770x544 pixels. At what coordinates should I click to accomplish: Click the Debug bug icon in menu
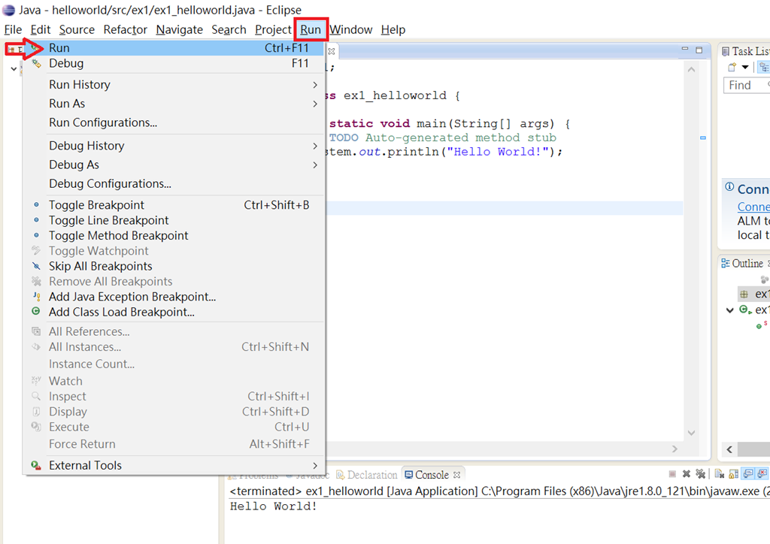[36, 63]
